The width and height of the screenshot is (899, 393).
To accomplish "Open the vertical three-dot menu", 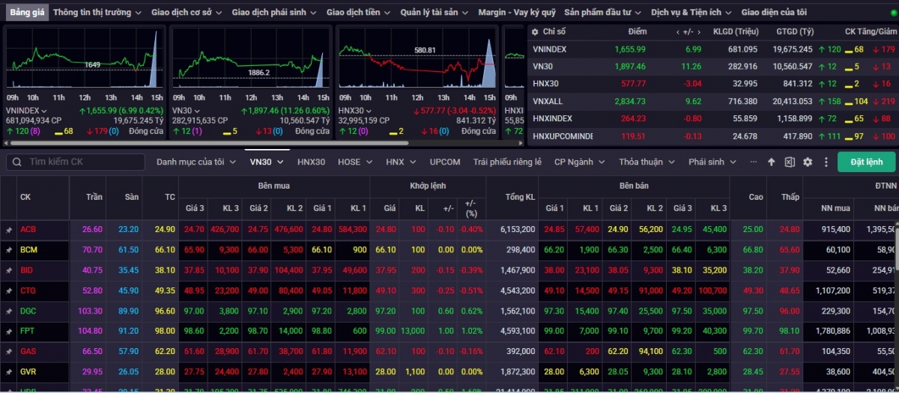I will click(826, 162).
